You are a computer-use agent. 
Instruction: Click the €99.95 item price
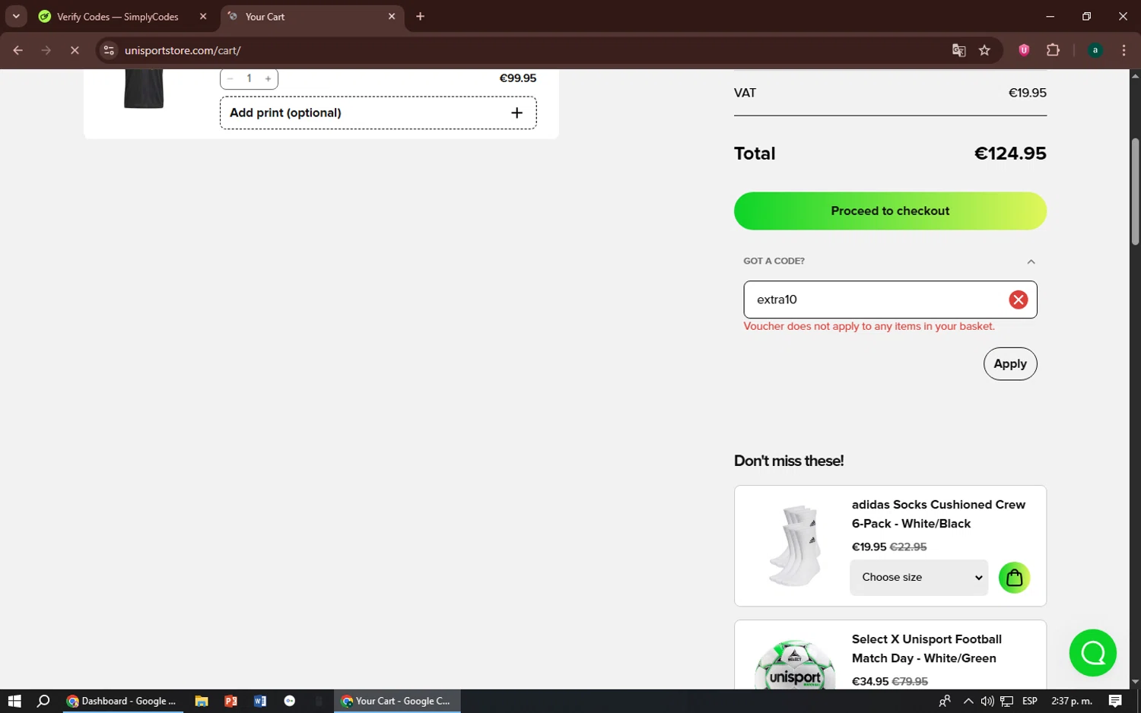(517, 78)
